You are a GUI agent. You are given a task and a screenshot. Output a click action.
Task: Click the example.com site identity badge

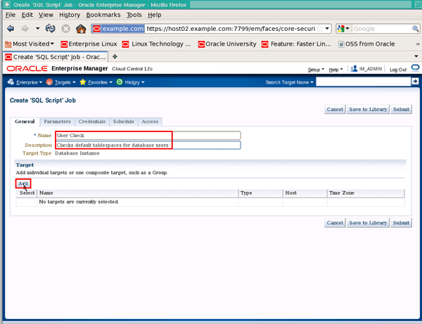(x=119, y=29)
